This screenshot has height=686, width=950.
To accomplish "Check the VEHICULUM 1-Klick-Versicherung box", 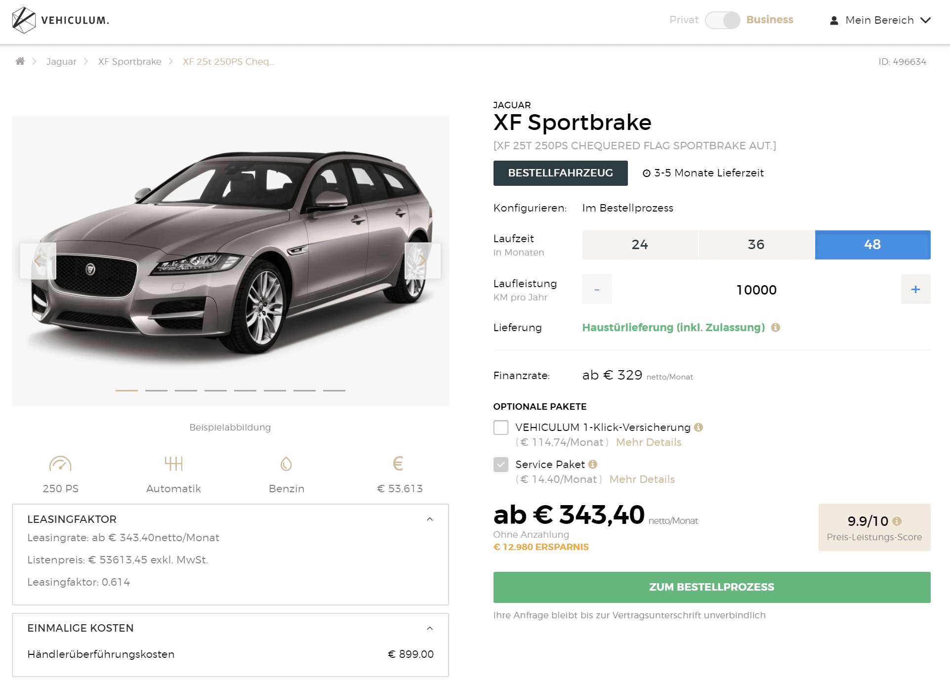I will tap(501, 428).
